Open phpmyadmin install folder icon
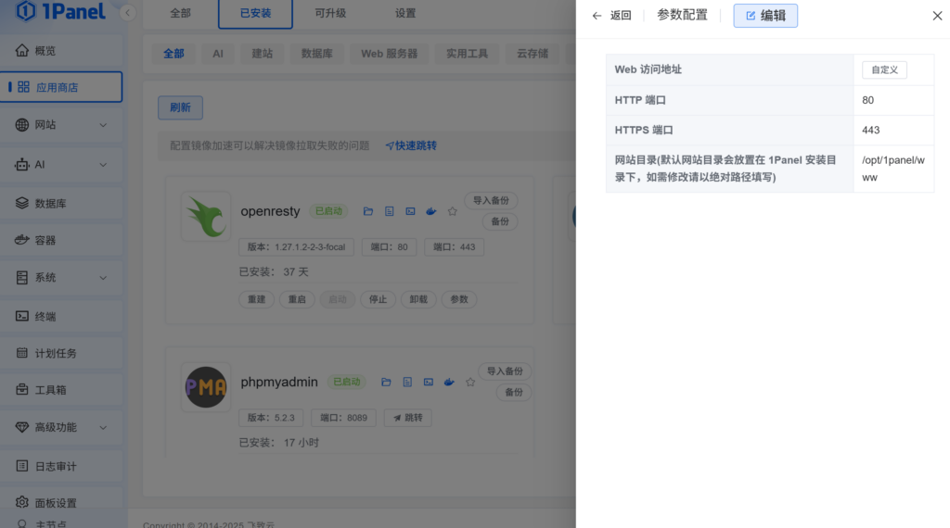 coord(386,383)
